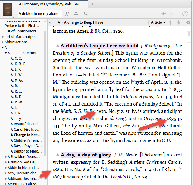Open A Beautiful Land entry

pos(26,124)
